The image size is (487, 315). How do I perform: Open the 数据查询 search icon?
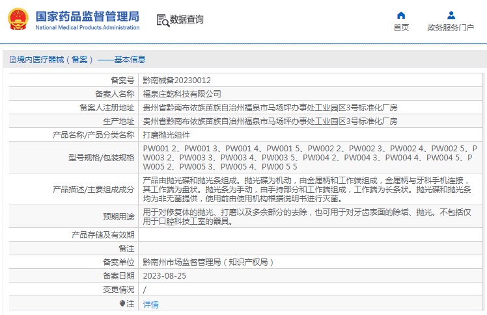[163, 20]
